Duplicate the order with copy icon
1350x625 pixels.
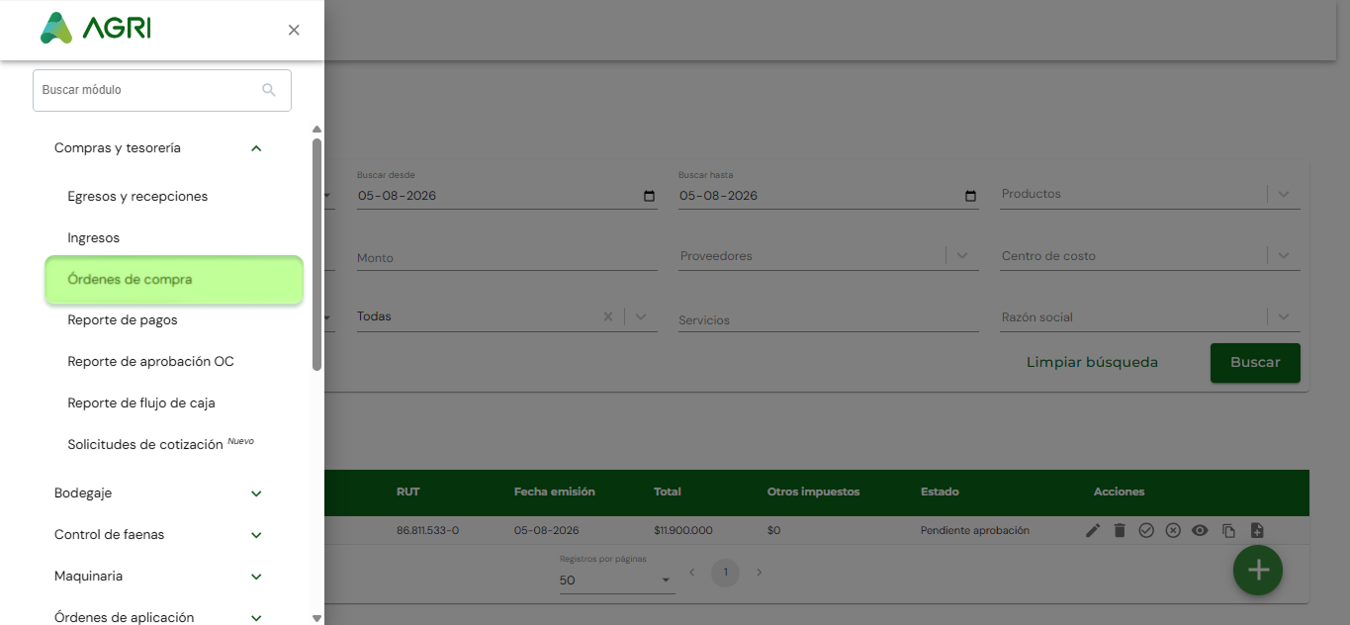1228,531
